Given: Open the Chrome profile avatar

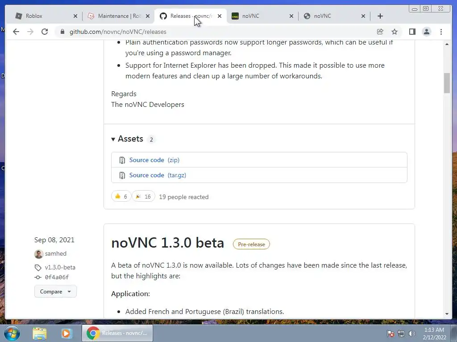Looking at the screenshot, I should pyautogui.click(x=426, y=32).
